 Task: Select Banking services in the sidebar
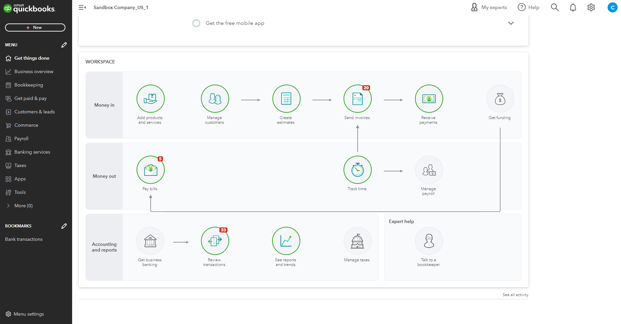point(32,152)
